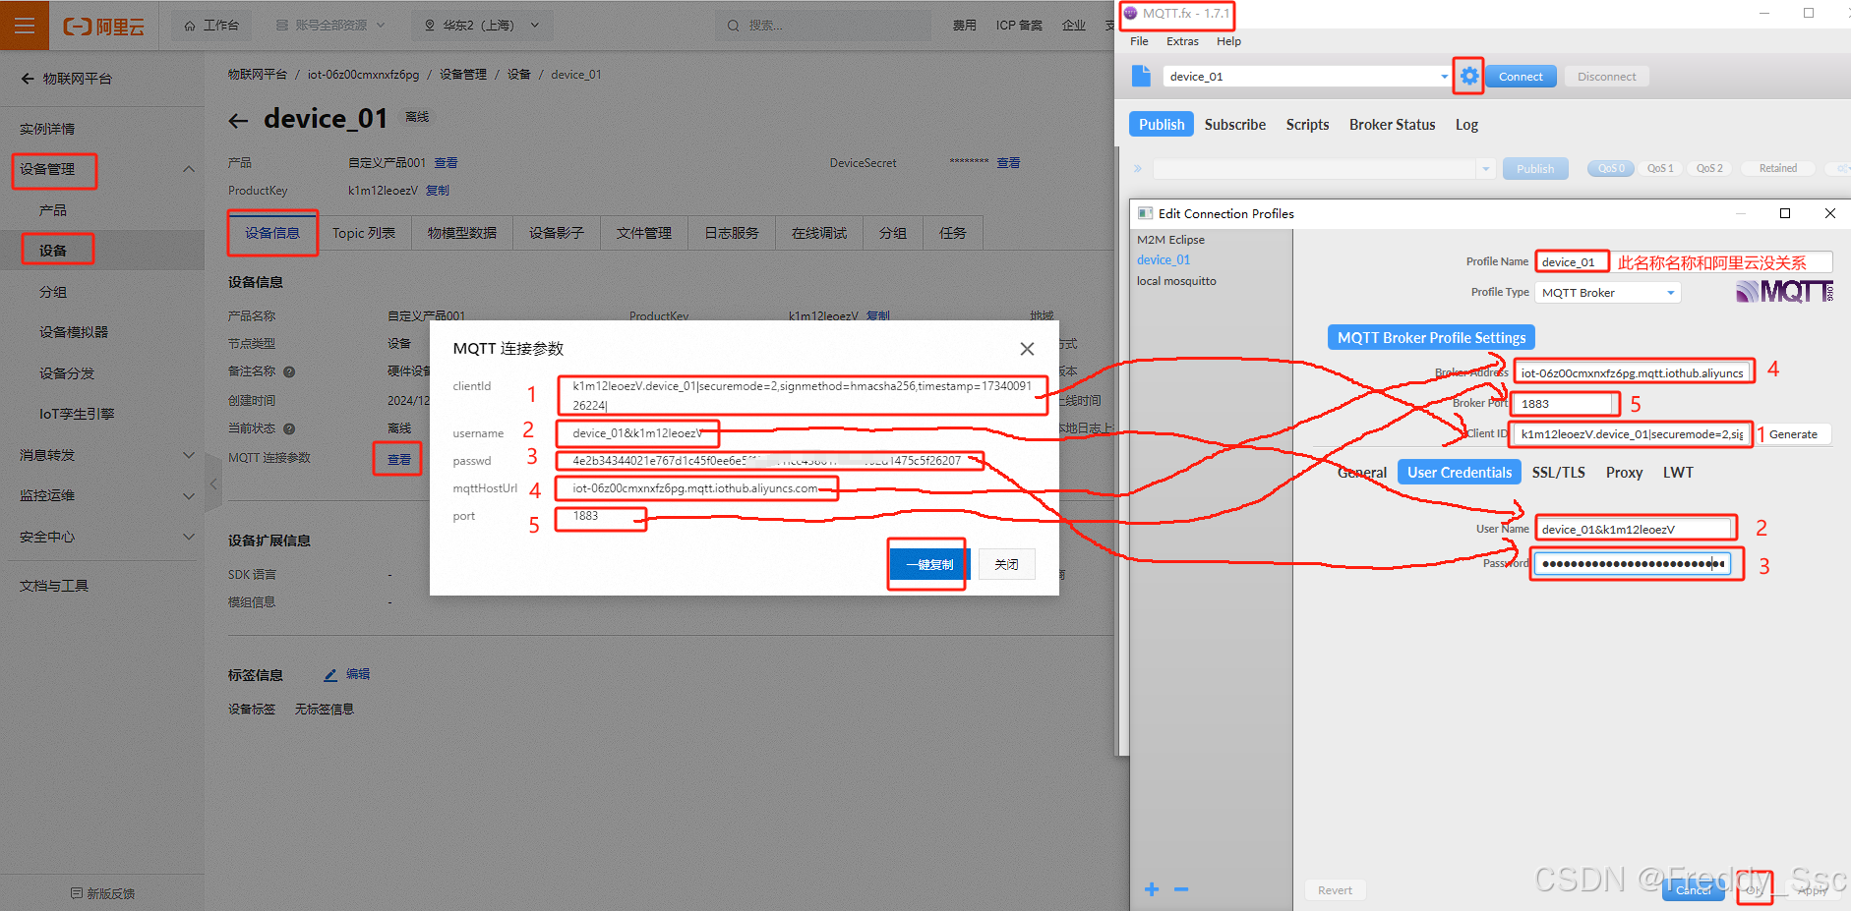Switch to the Proxy settings tab
Image resolution: width=1851 pixels, height=911 pixels.
pyautogui.click(x=1624, y=473)
